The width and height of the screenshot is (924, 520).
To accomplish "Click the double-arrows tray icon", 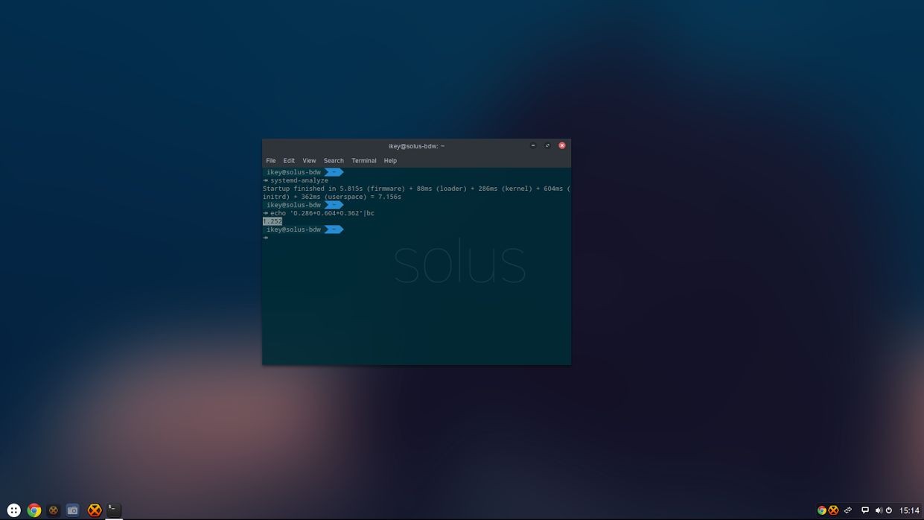I will (848, 510).
